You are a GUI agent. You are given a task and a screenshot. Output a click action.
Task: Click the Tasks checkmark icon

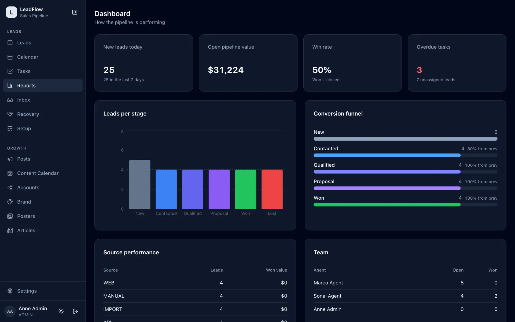(x=10, y=71)
